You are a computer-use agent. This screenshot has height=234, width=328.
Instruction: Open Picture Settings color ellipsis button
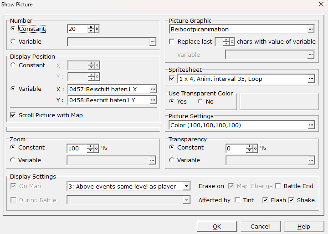pyautogui.click(x=311, y=125)
